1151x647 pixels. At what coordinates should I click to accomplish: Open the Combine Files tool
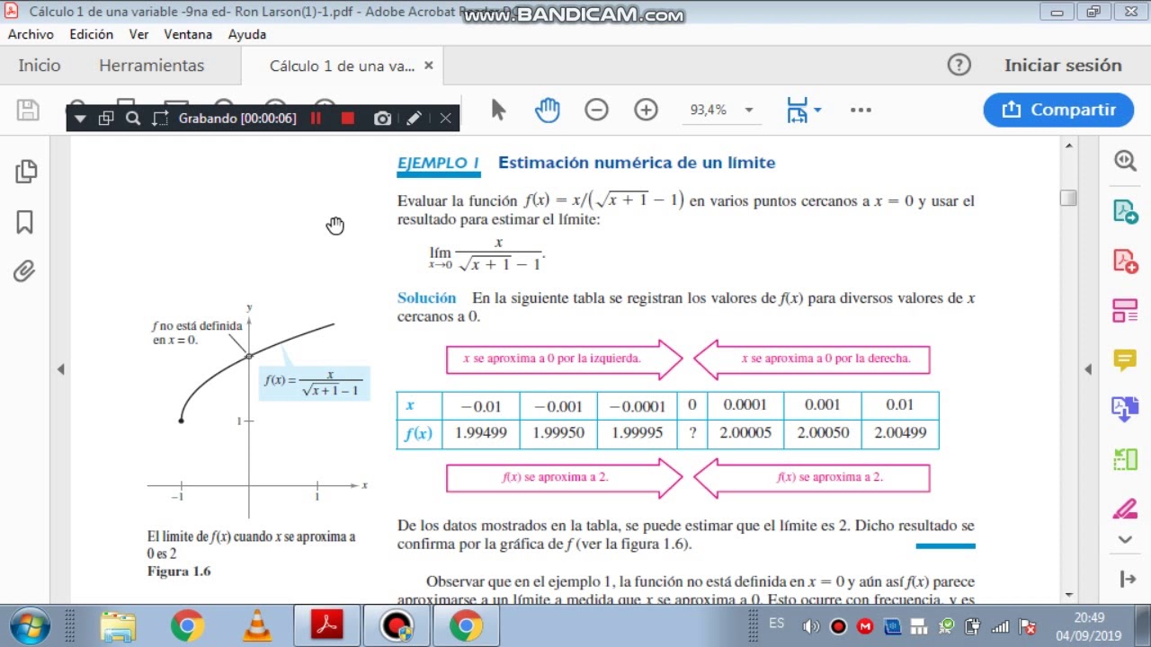click(x=1125, y=410)
